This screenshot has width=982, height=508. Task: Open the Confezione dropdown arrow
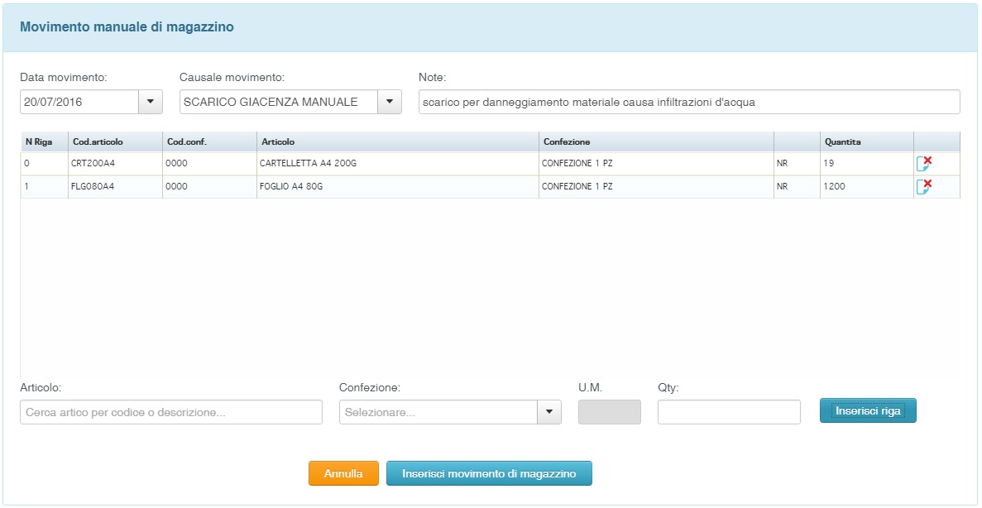[549, 412]
